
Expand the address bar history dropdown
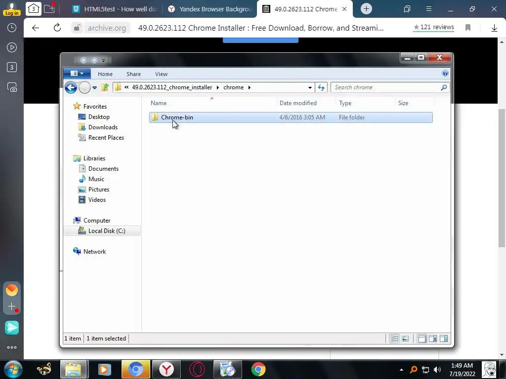pos(310,87)
